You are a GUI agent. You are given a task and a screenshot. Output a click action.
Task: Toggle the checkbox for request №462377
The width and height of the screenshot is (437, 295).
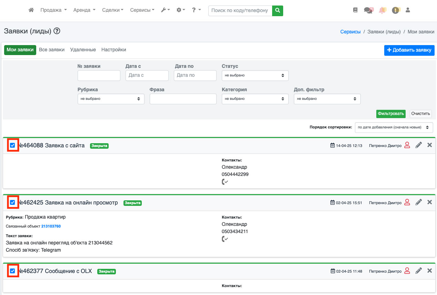tap(13, 271)
